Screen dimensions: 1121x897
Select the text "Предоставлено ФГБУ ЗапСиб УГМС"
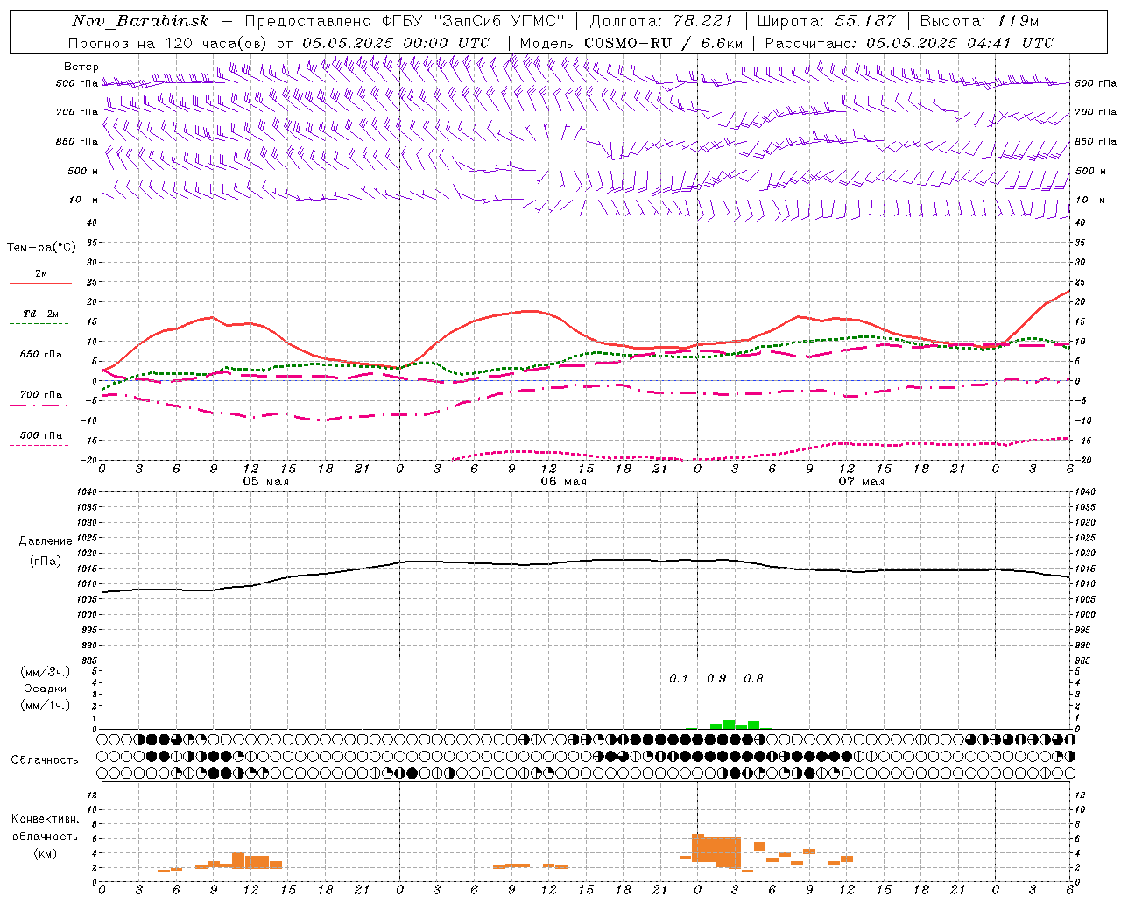pyautogui.click(x=405, y=21)
